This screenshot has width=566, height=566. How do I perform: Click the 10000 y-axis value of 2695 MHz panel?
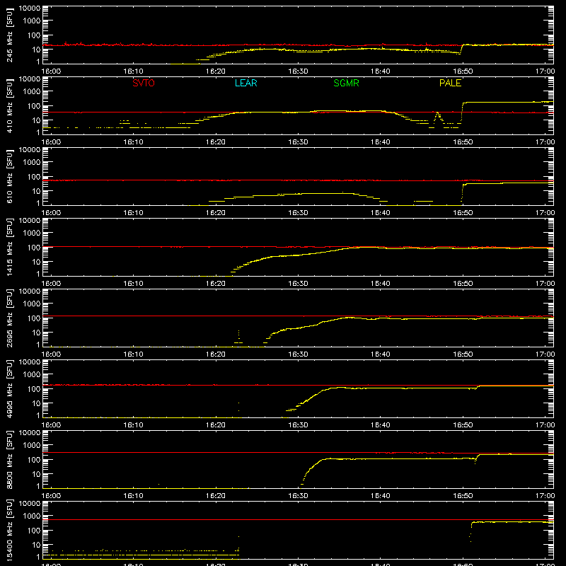[x=30, y=291]
